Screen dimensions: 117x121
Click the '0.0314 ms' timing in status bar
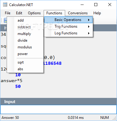click(76, 118)
